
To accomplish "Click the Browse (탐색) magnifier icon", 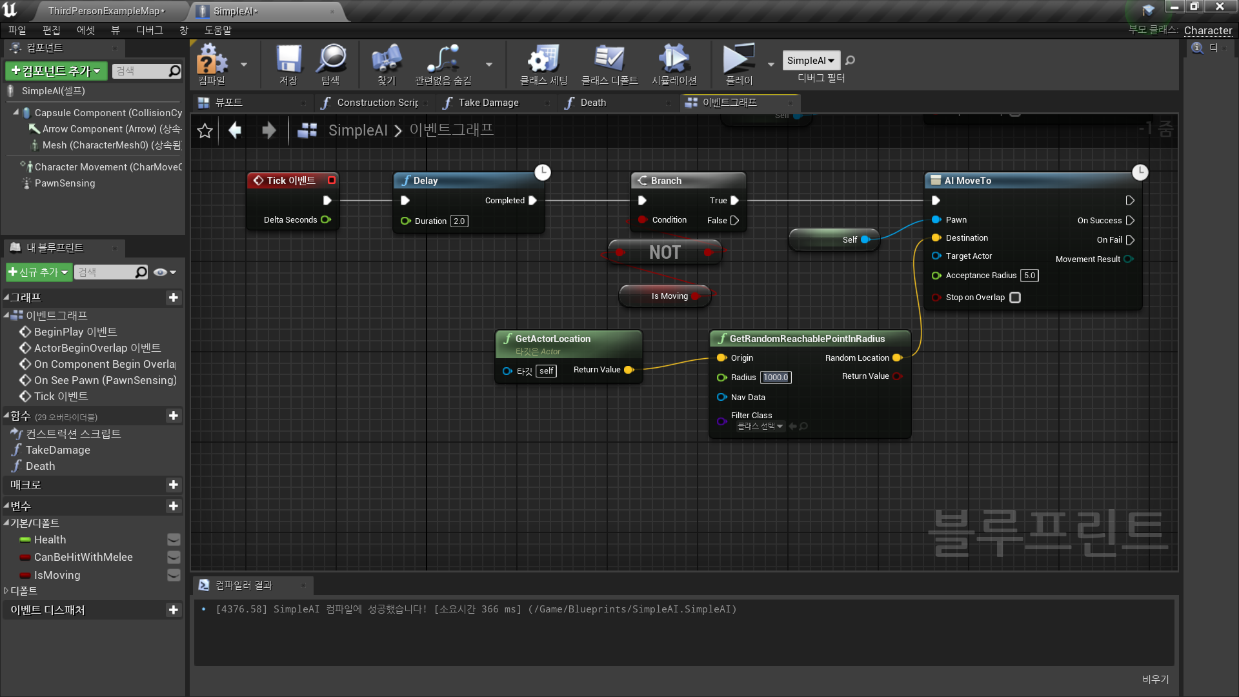I will pyautogui.click(x=331, y=60).
